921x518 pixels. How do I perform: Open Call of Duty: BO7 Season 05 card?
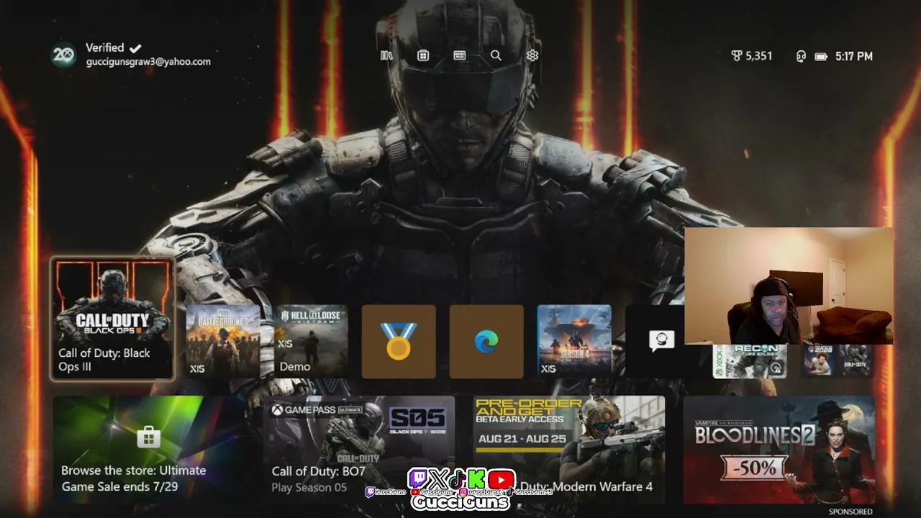358,449
